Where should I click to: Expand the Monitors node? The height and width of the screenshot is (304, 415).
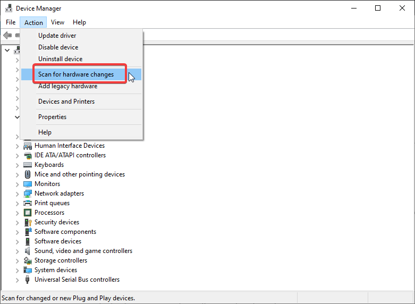tap(17, 184)
